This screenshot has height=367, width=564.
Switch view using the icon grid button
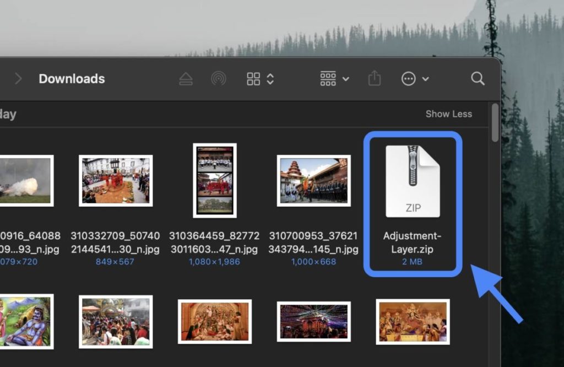253,79
